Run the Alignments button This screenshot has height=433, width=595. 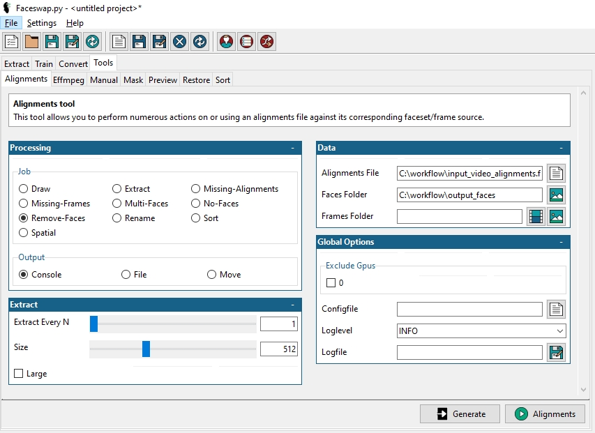coord(545,413)
